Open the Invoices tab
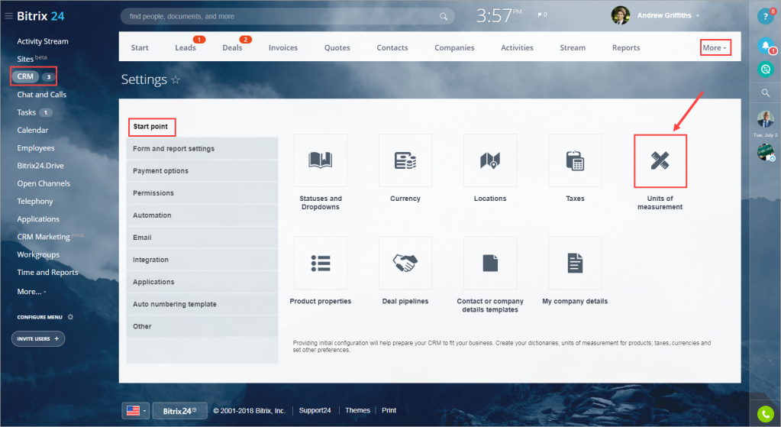The image size is (781, 427). tap(283, 48)
